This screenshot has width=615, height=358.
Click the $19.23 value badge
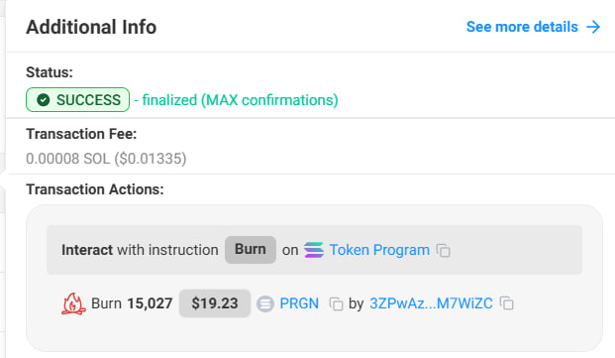[x=215, y=303]
